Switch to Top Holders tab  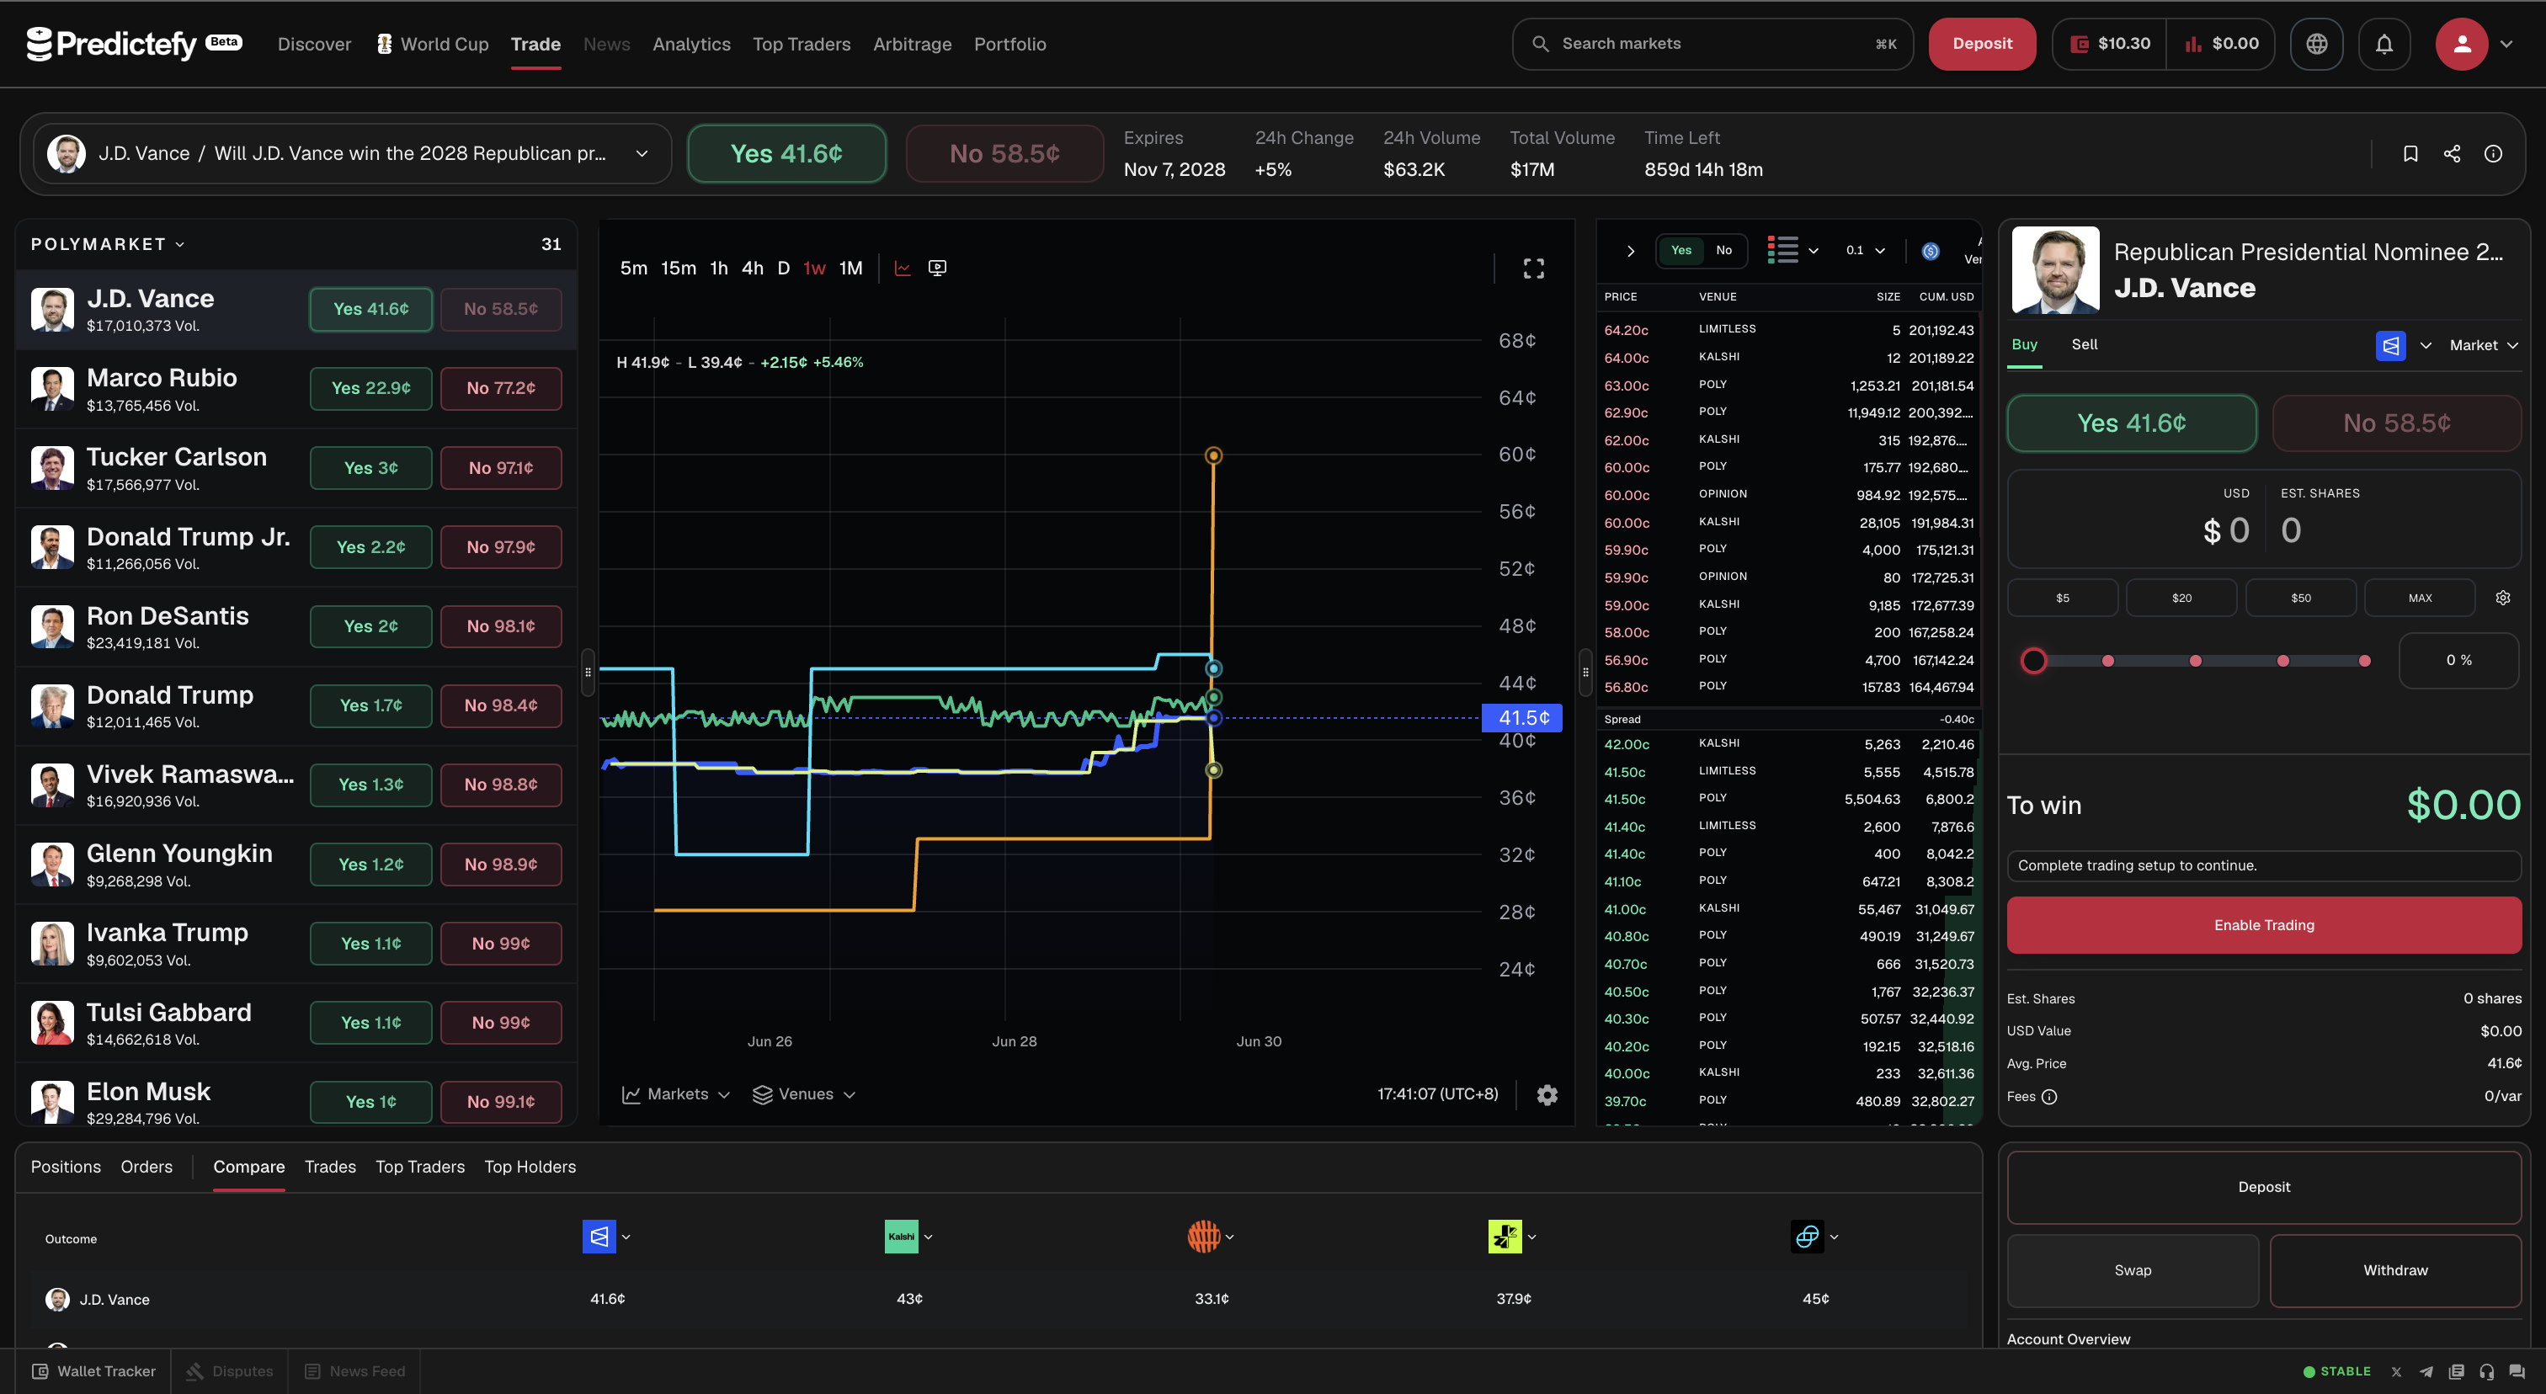coord(530,1167)
